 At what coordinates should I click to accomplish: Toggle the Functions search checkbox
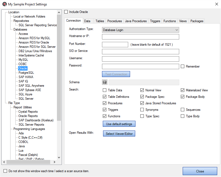click(105, 116)
